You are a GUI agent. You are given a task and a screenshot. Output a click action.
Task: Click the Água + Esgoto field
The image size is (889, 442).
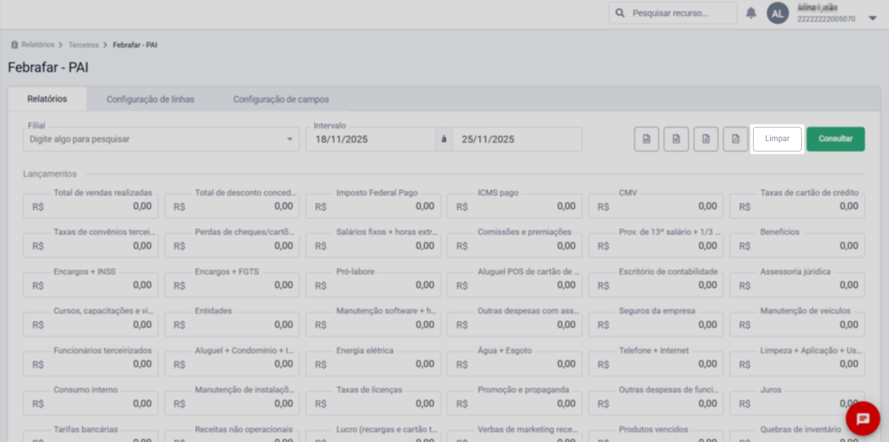[515, 364]
